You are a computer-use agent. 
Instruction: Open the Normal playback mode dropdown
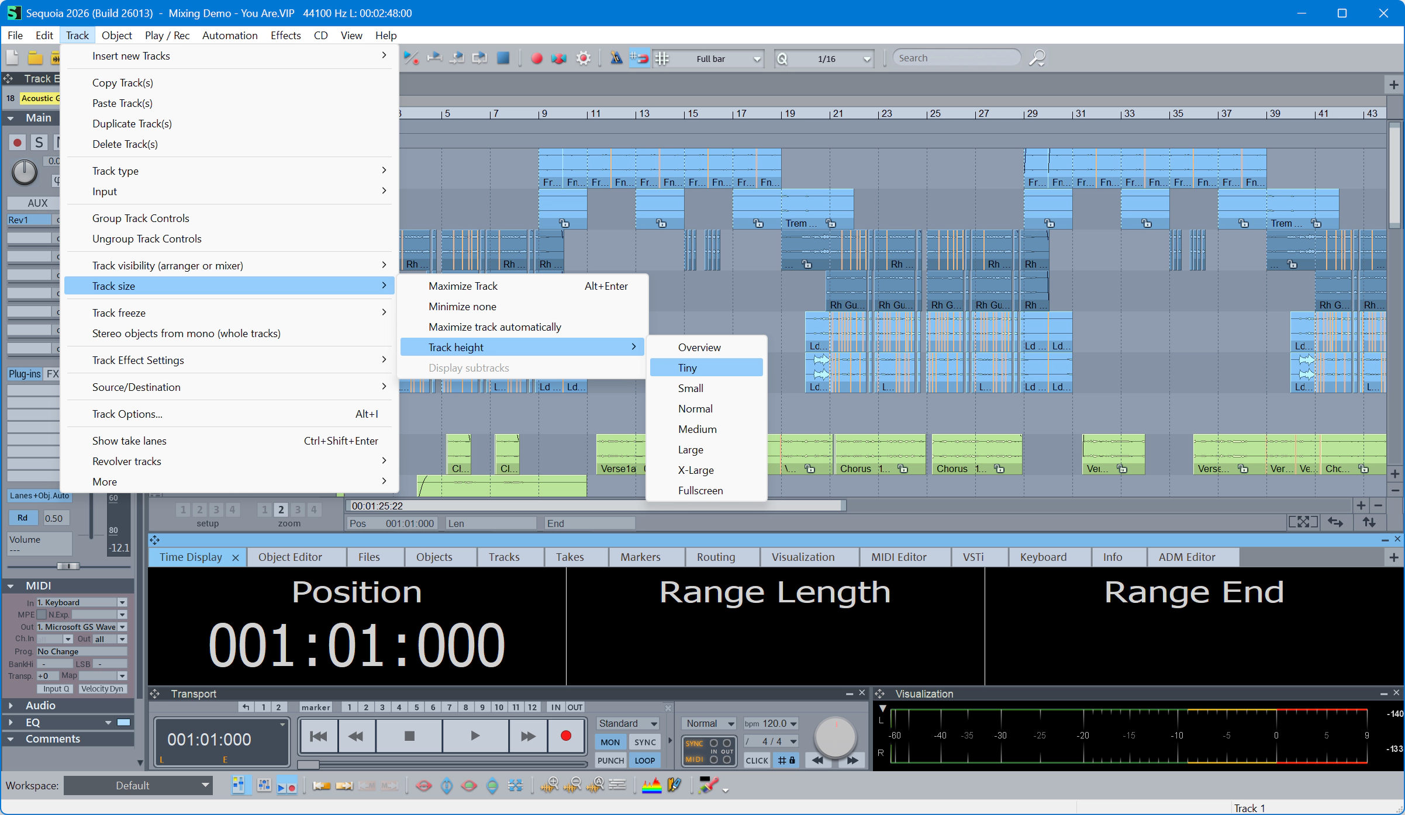(x=709, y=723)
